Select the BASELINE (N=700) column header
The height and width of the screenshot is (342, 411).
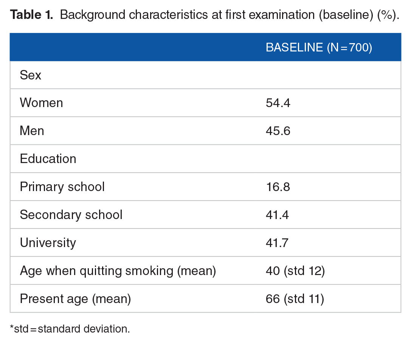coord(319,47)
